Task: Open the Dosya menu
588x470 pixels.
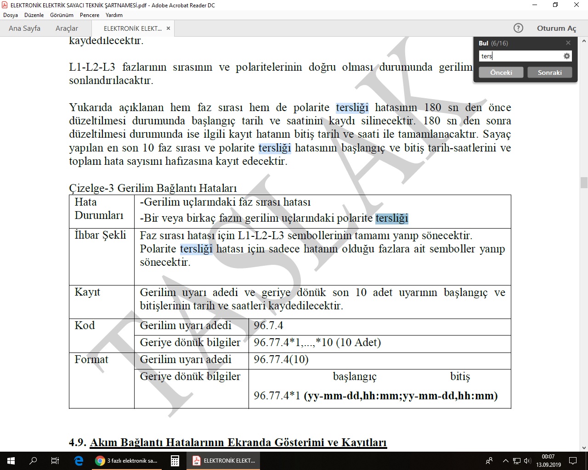Action: (x=11, y=15)
